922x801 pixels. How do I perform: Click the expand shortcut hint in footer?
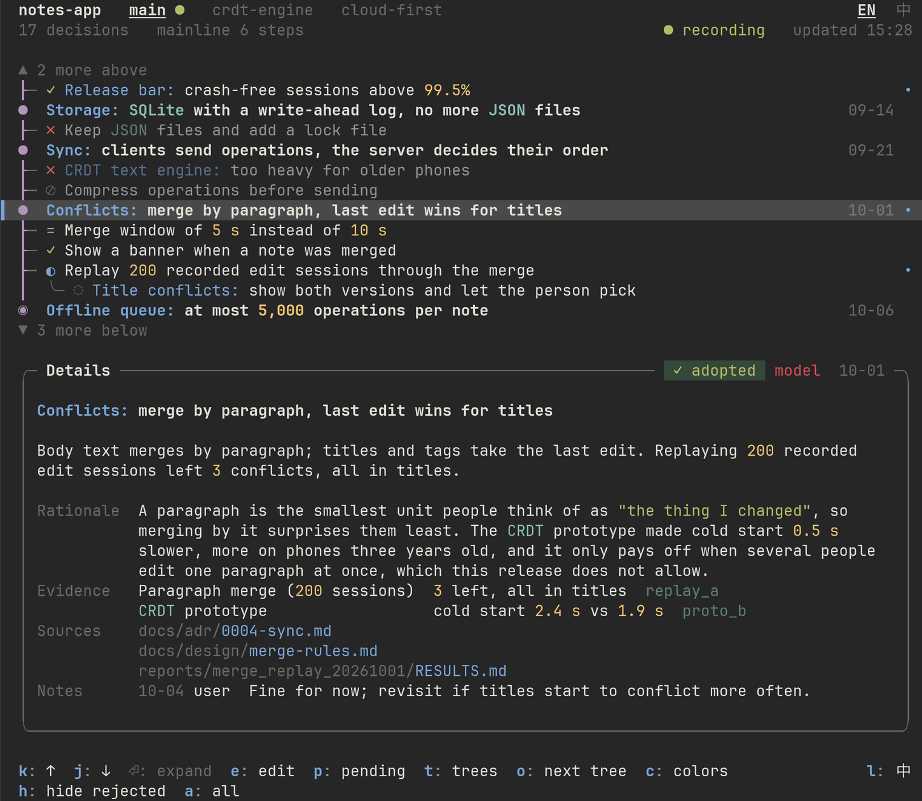coord(170,771)
